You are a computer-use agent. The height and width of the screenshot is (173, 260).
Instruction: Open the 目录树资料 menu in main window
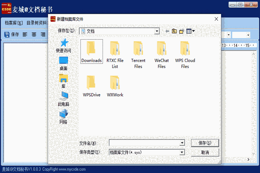(x=36, y=23)
